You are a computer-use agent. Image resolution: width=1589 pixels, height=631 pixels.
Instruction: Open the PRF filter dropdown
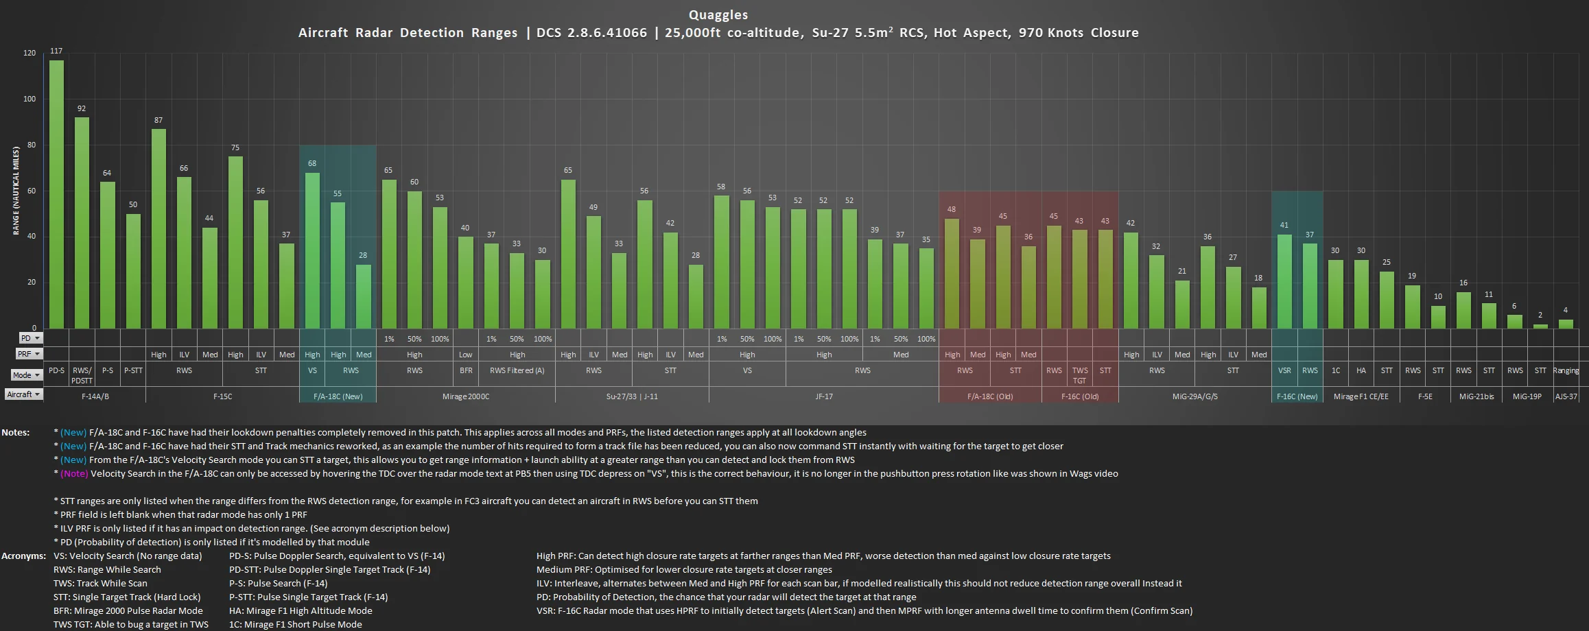(x=29, y=354)
